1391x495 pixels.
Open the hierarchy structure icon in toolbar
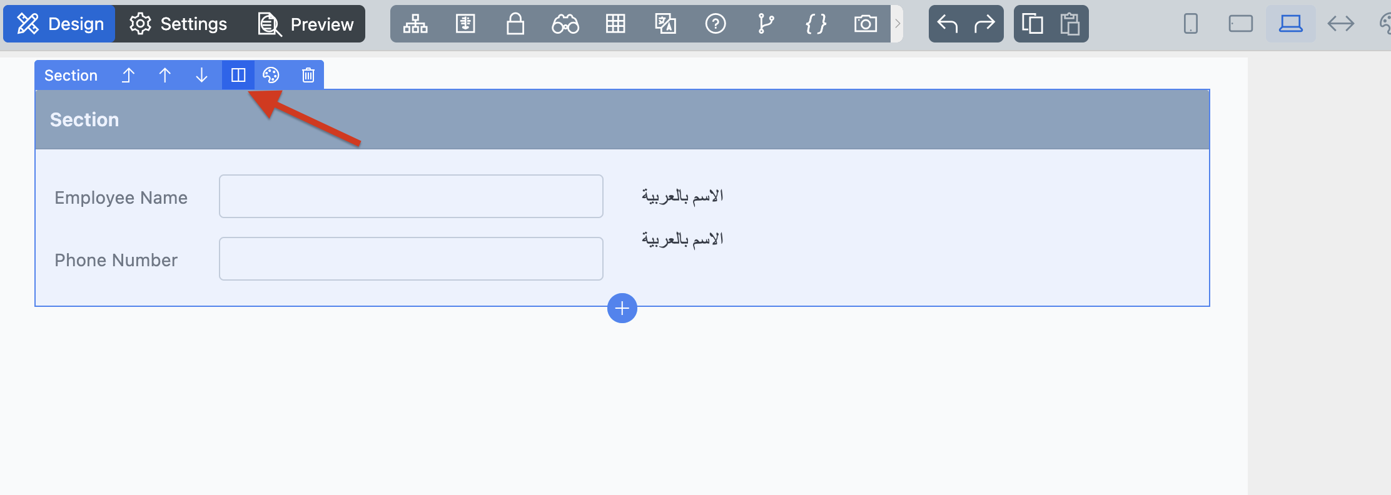pyautogui.click(x=415, y=24)
